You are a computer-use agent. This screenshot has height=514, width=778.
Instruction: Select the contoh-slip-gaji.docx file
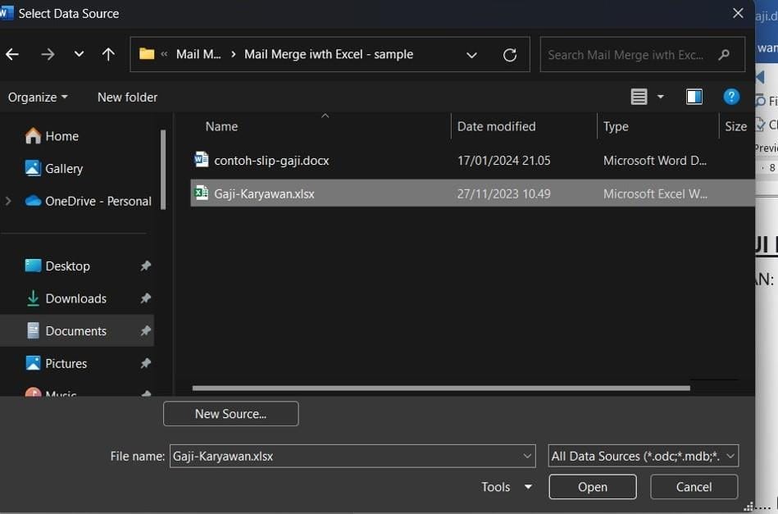[271, 161]
